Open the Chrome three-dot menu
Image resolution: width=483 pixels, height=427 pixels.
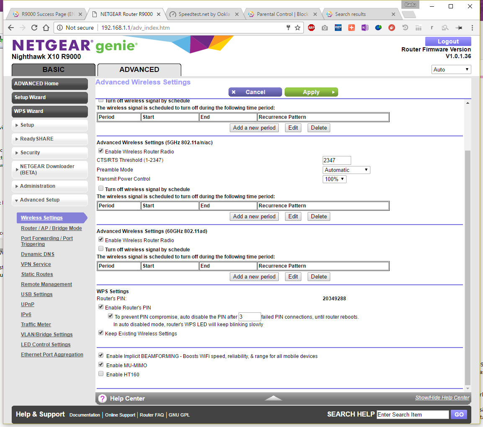click(472, 28)
